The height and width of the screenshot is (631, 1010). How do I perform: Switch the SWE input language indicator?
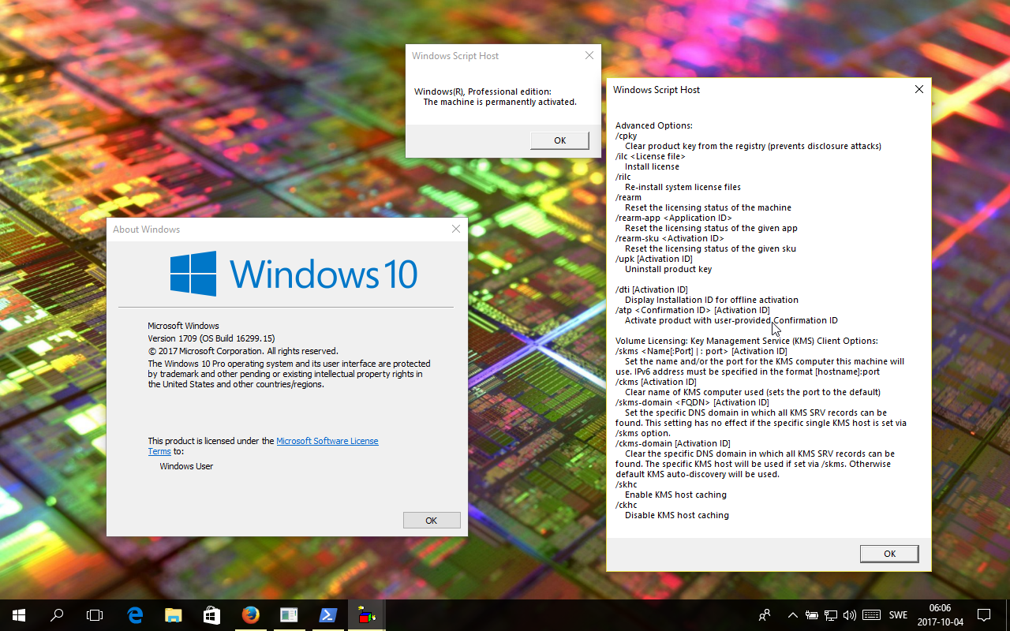click(x=898, y=615)
